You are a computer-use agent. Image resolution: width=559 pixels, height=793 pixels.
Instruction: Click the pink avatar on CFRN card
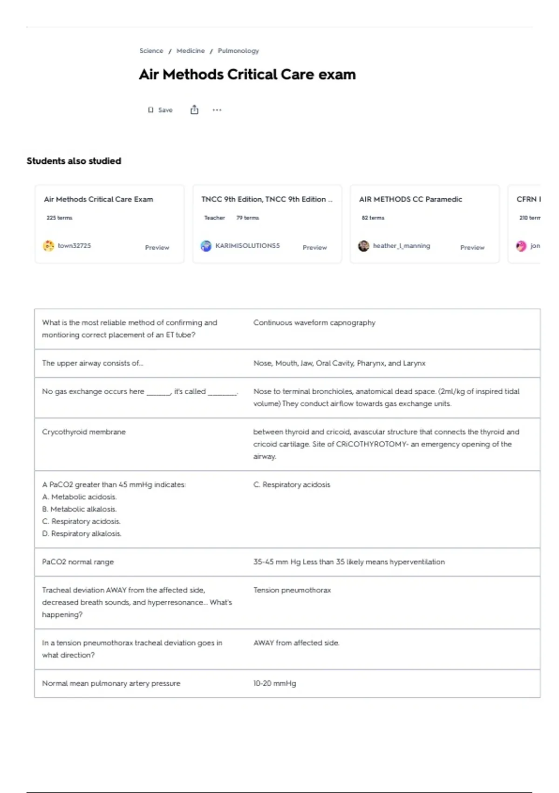tap(521, 246)
